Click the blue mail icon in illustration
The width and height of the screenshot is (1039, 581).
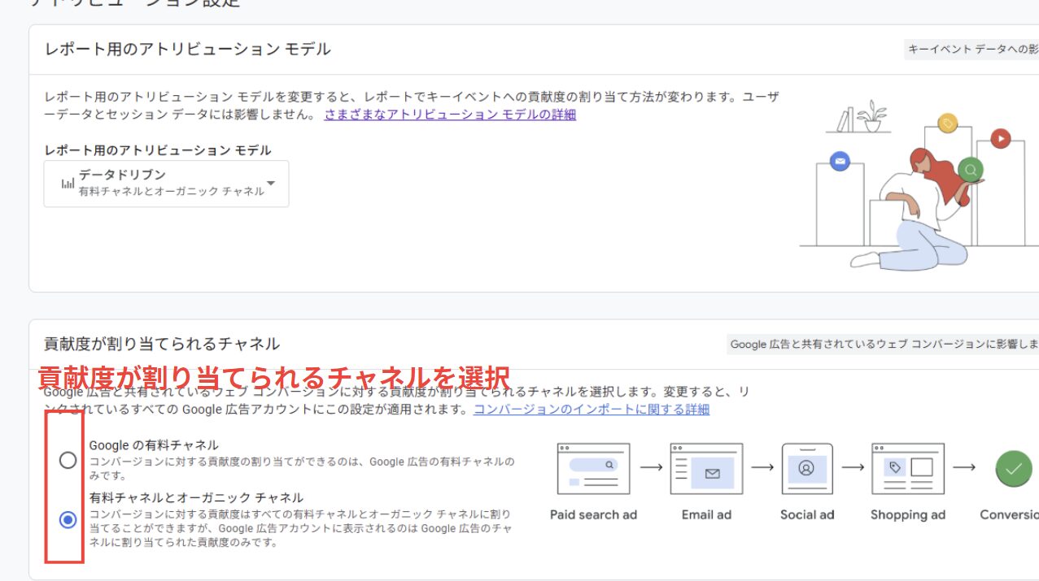840,162
